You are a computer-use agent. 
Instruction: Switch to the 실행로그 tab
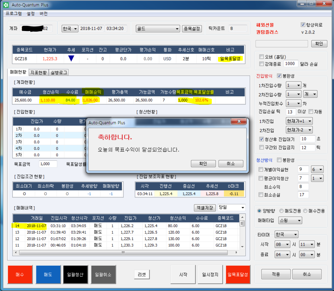(59, 73)
